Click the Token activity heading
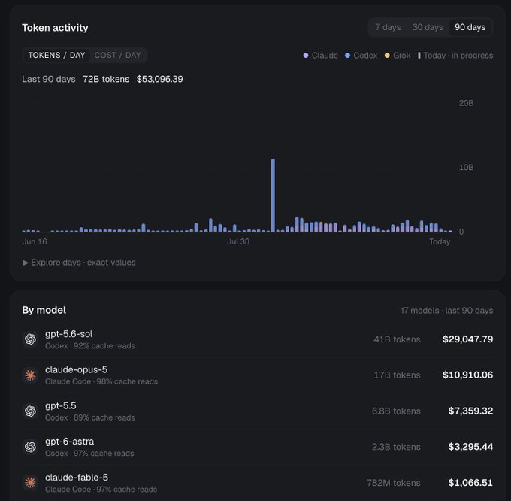The image size is (511, 501). coord(55,28)
